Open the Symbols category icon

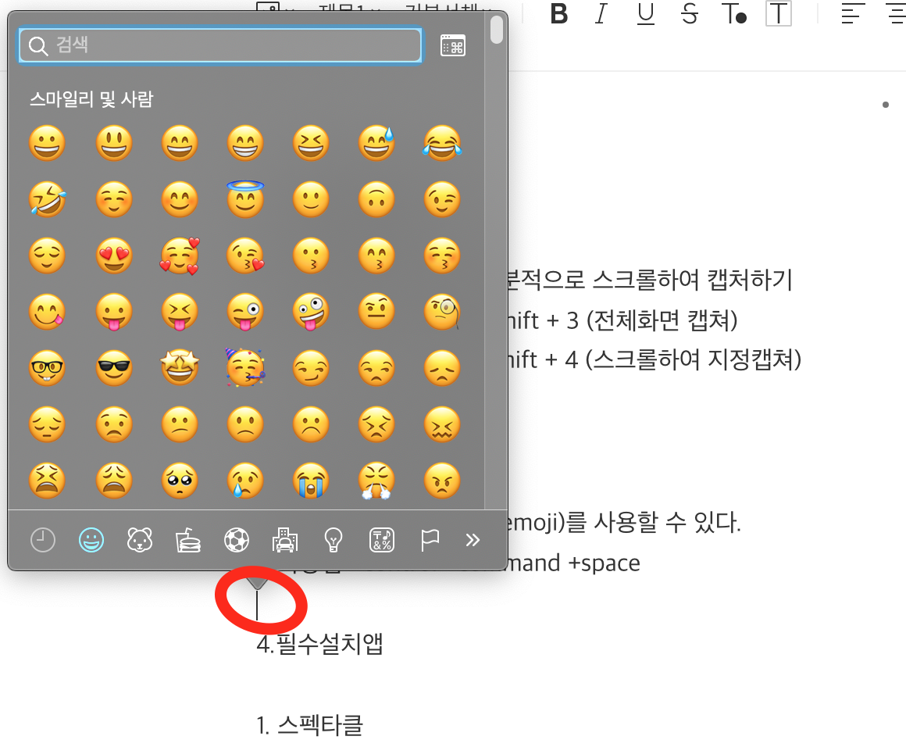(382, 541)
